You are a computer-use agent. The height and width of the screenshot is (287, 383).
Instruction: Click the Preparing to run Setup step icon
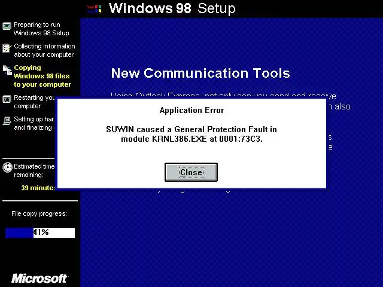click(x=7, y=26)
